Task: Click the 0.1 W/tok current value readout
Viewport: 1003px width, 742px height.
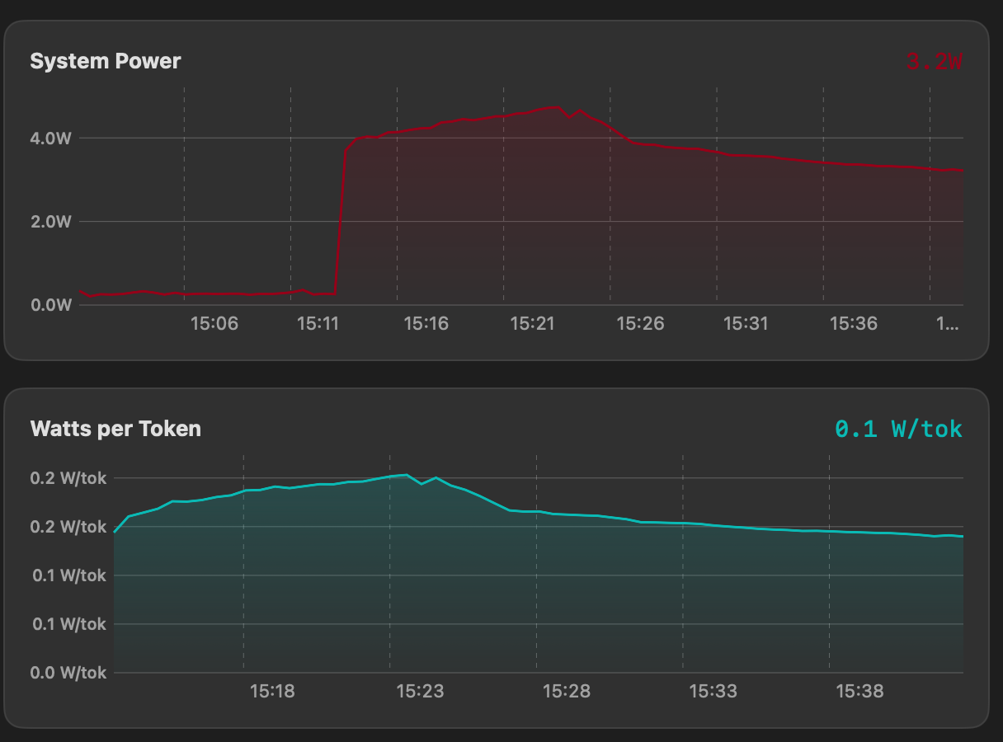Action: 898,429
